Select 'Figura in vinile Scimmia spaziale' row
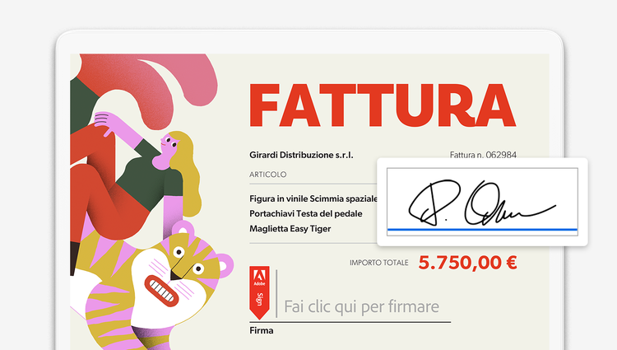Screen dimensions: 617x350 (x=313, y=198)
